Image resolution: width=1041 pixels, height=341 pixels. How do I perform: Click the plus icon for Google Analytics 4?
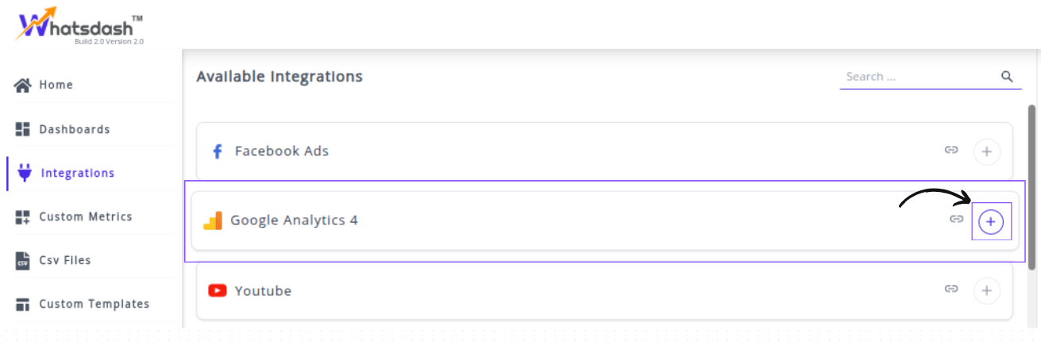click(990, 222)
